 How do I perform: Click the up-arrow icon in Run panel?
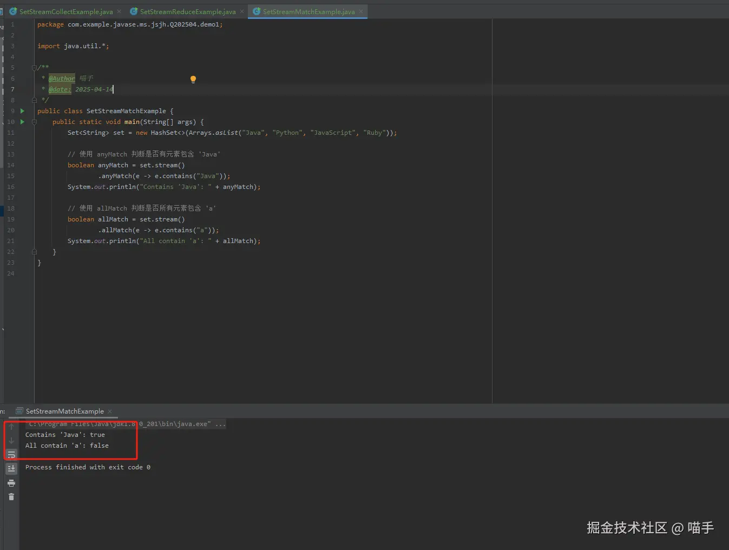(11, 427)
